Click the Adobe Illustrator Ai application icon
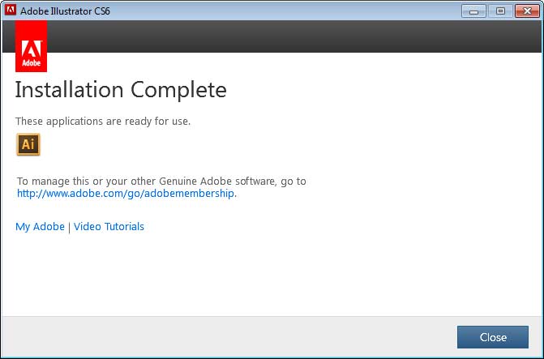544x359 pixels. [x=28, y=144]
